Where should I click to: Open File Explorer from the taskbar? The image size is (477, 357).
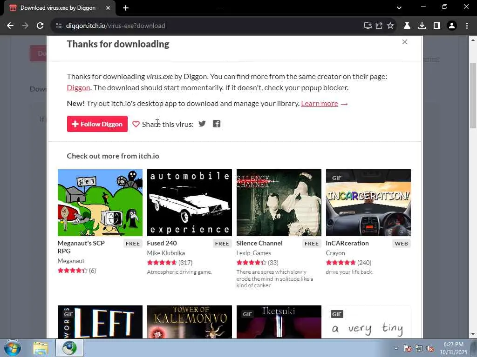click(41, 348)
